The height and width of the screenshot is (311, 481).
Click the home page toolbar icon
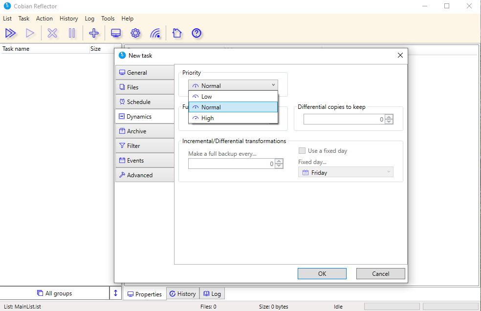[x=177, y=33]
